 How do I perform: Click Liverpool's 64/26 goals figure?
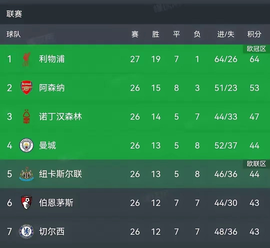pos(226,59)
